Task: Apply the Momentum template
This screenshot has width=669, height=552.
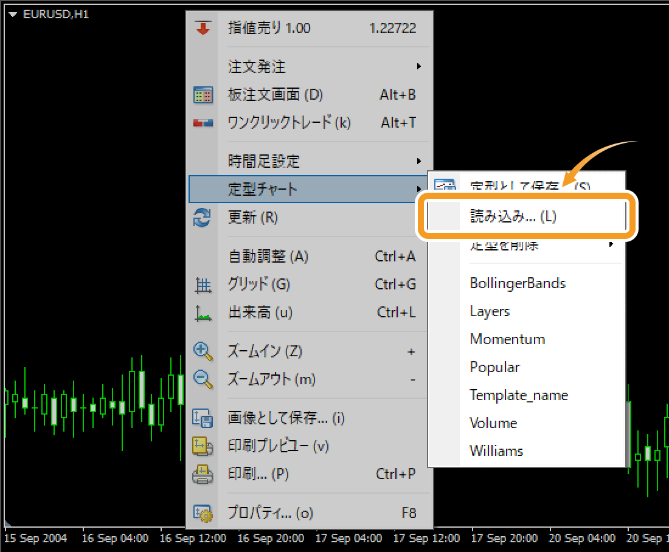Action: 527,339
